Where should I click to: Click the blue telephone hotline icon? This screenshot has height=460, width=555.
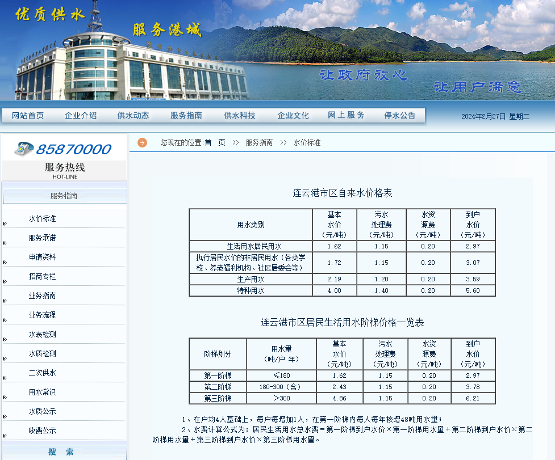pos(24,149)
